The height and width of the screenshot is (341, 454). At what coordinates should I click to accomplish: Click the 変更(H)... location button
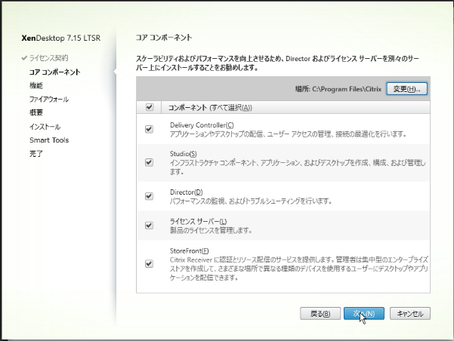406,89
